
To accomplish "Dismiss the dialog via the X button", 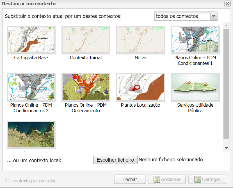I will (227, 4).
